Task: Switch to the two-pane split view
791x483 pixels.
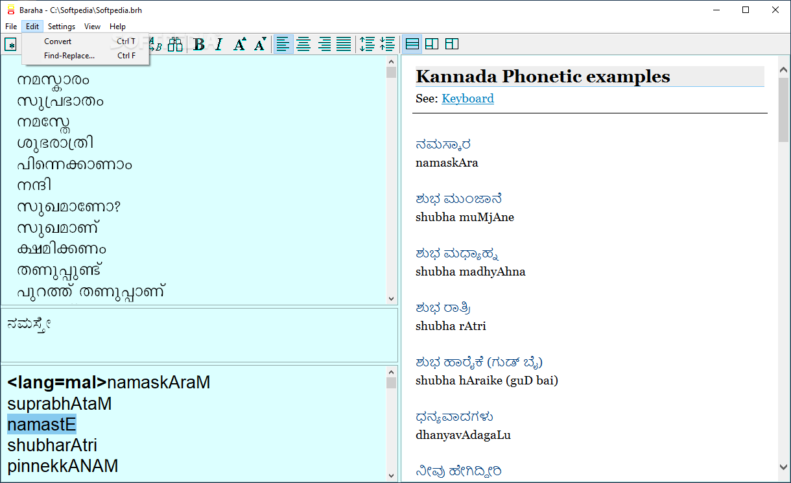Action: click(x=432, y=44)
